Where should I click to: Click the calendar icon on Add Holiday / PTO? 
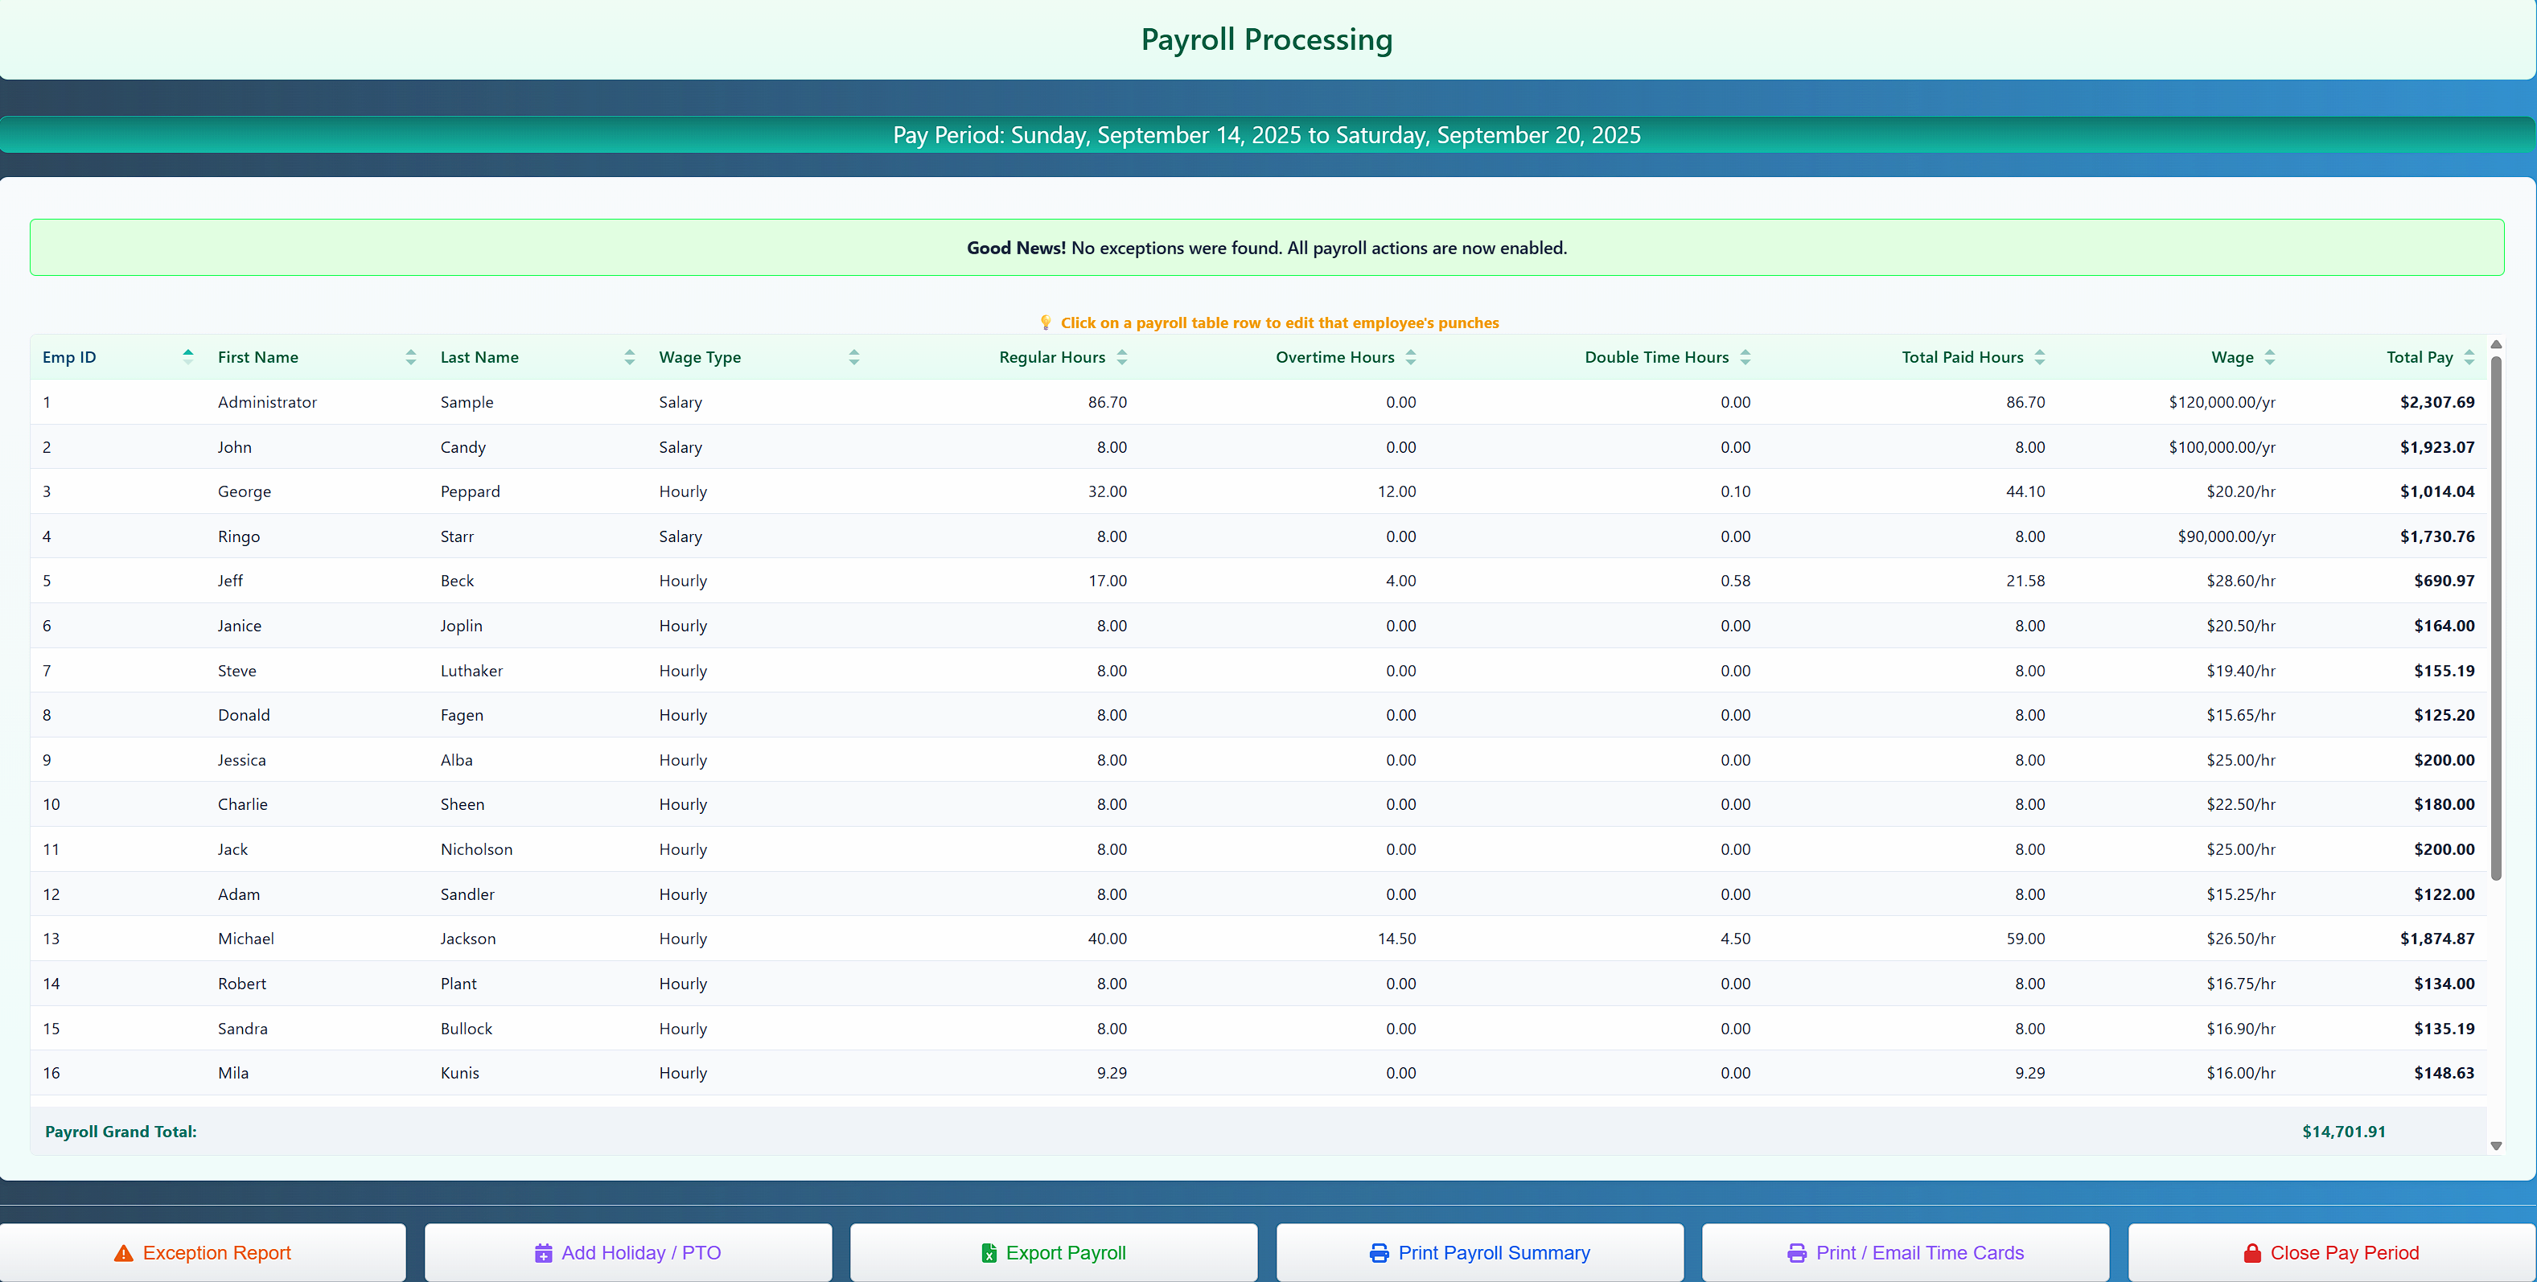[544, 1252]
